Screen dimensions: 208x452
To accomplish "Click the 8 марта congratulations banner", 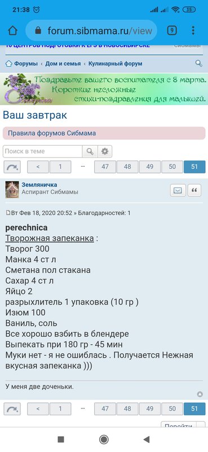I will click(104, 89).
